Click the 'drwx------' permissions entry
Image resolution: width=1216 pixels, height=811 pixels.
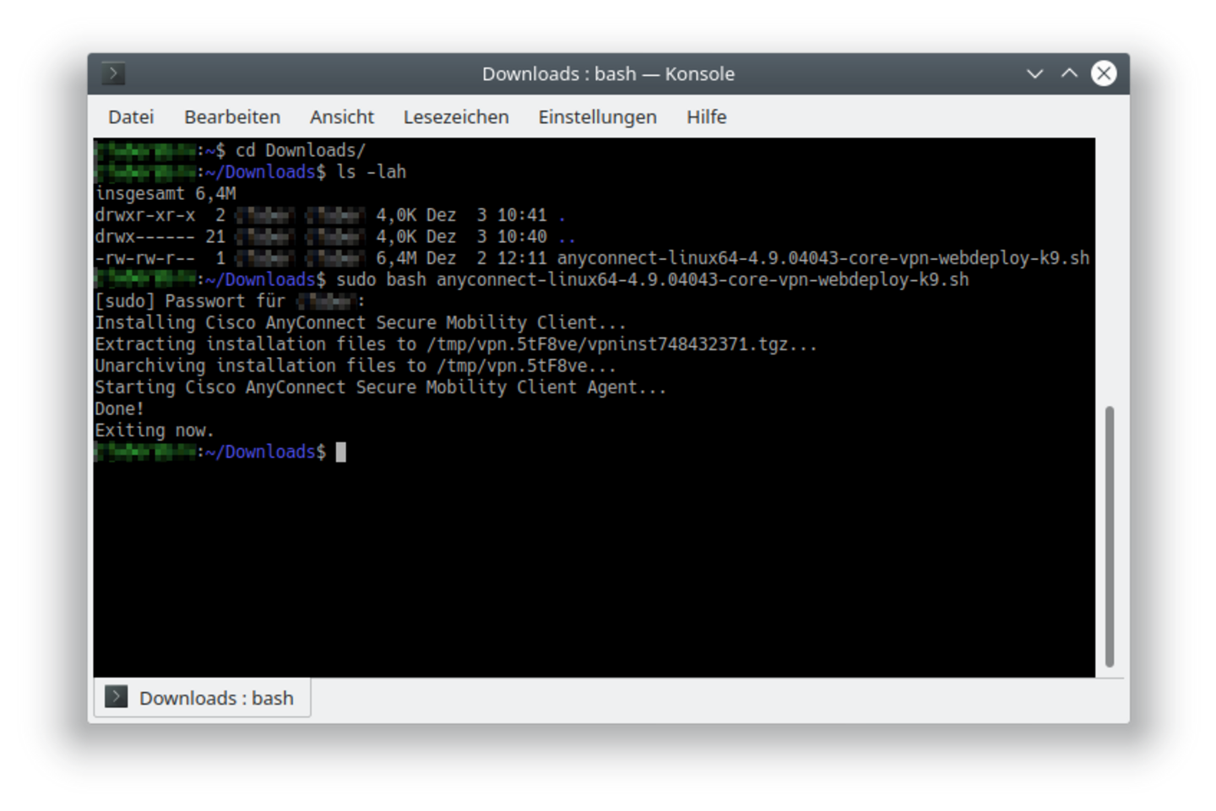pos(145,237)
